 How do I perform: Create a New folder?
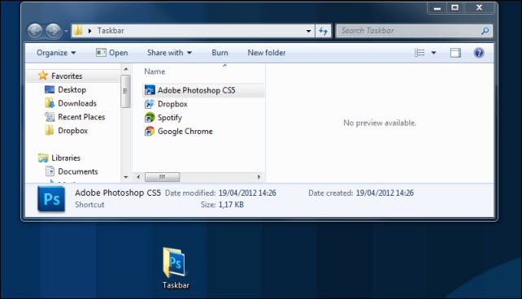coord(267,53)
